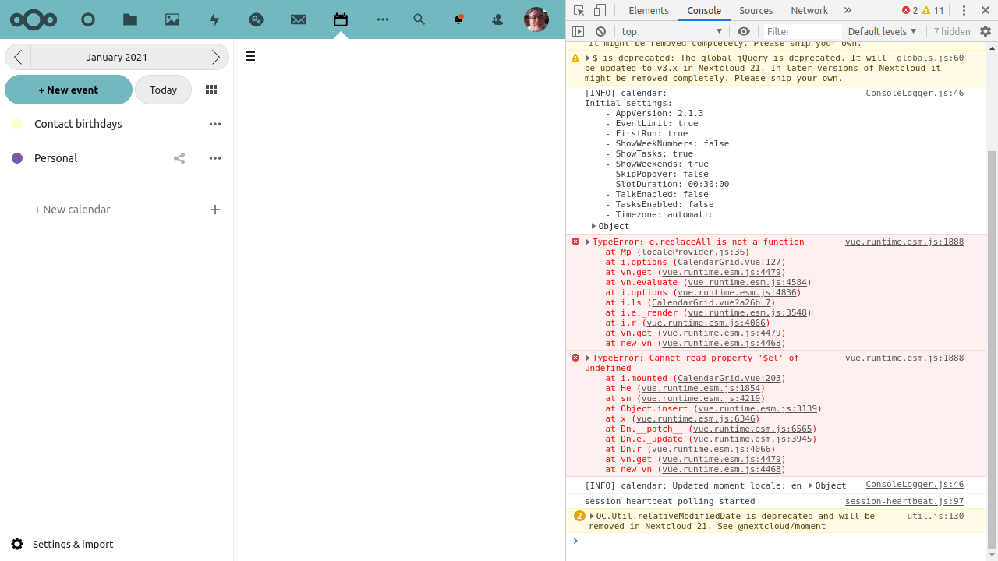Click the plus icon beside New calendar
998x561 pixels.
tap(215, 210)
